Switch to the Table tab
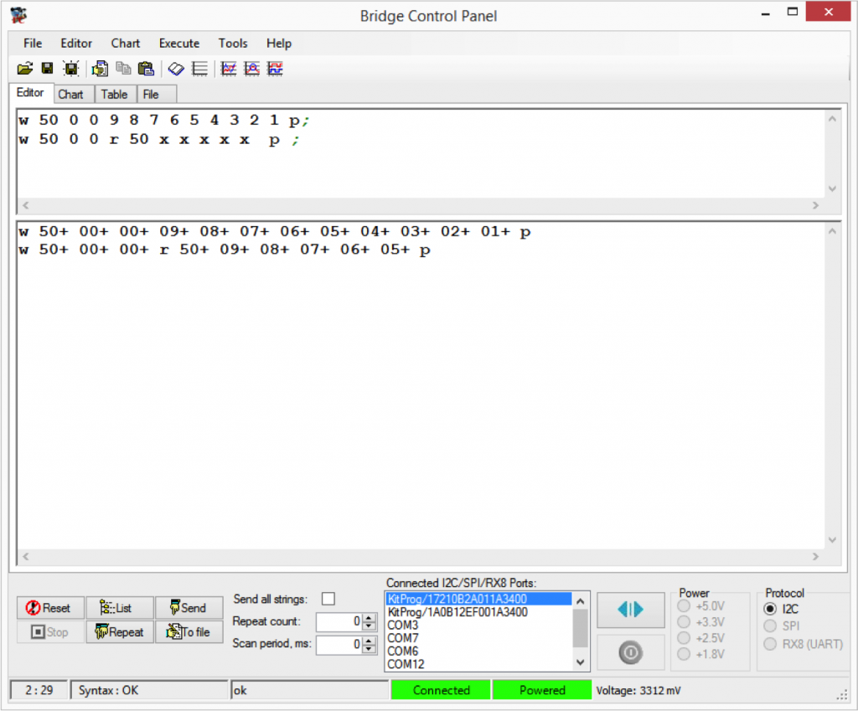Viewport: 858px width, 711px height. pyautogui.click(x=115, y=94)
